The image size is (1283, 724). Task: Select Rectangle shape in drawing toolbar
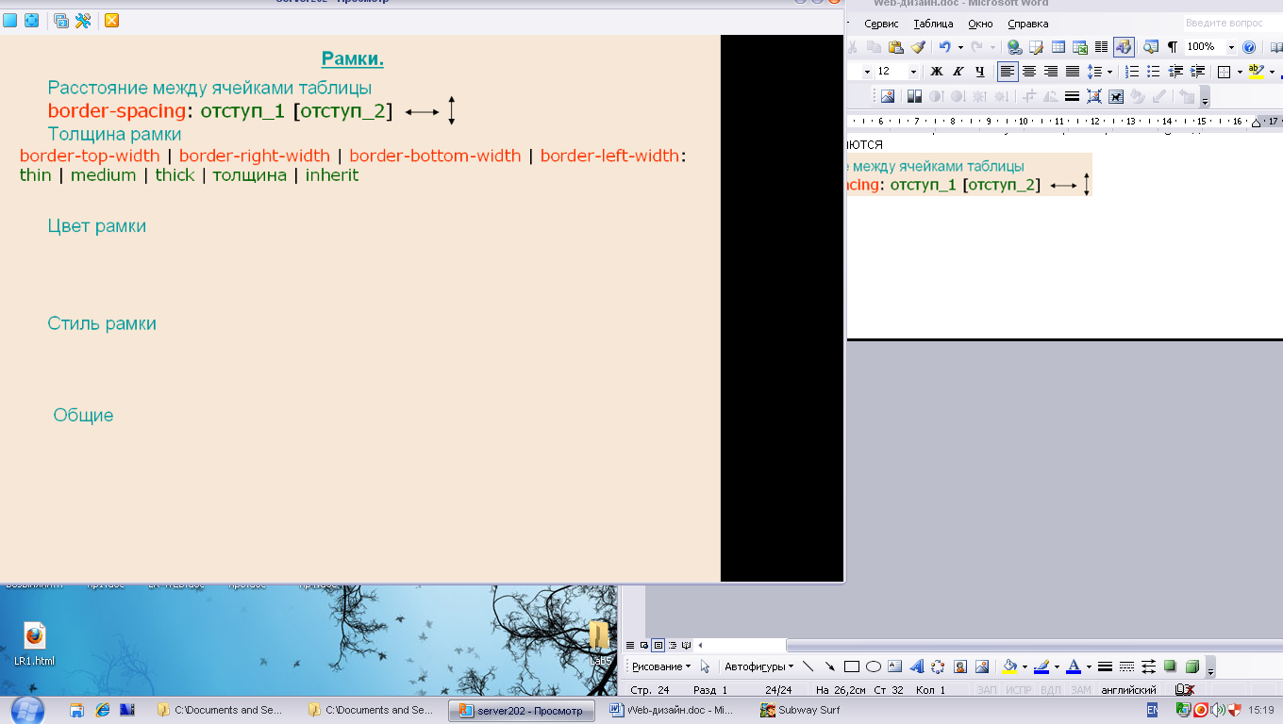click(851, 666)
